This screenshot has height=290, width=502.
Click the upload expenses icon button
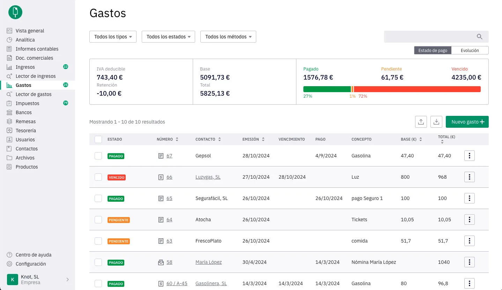421,122
